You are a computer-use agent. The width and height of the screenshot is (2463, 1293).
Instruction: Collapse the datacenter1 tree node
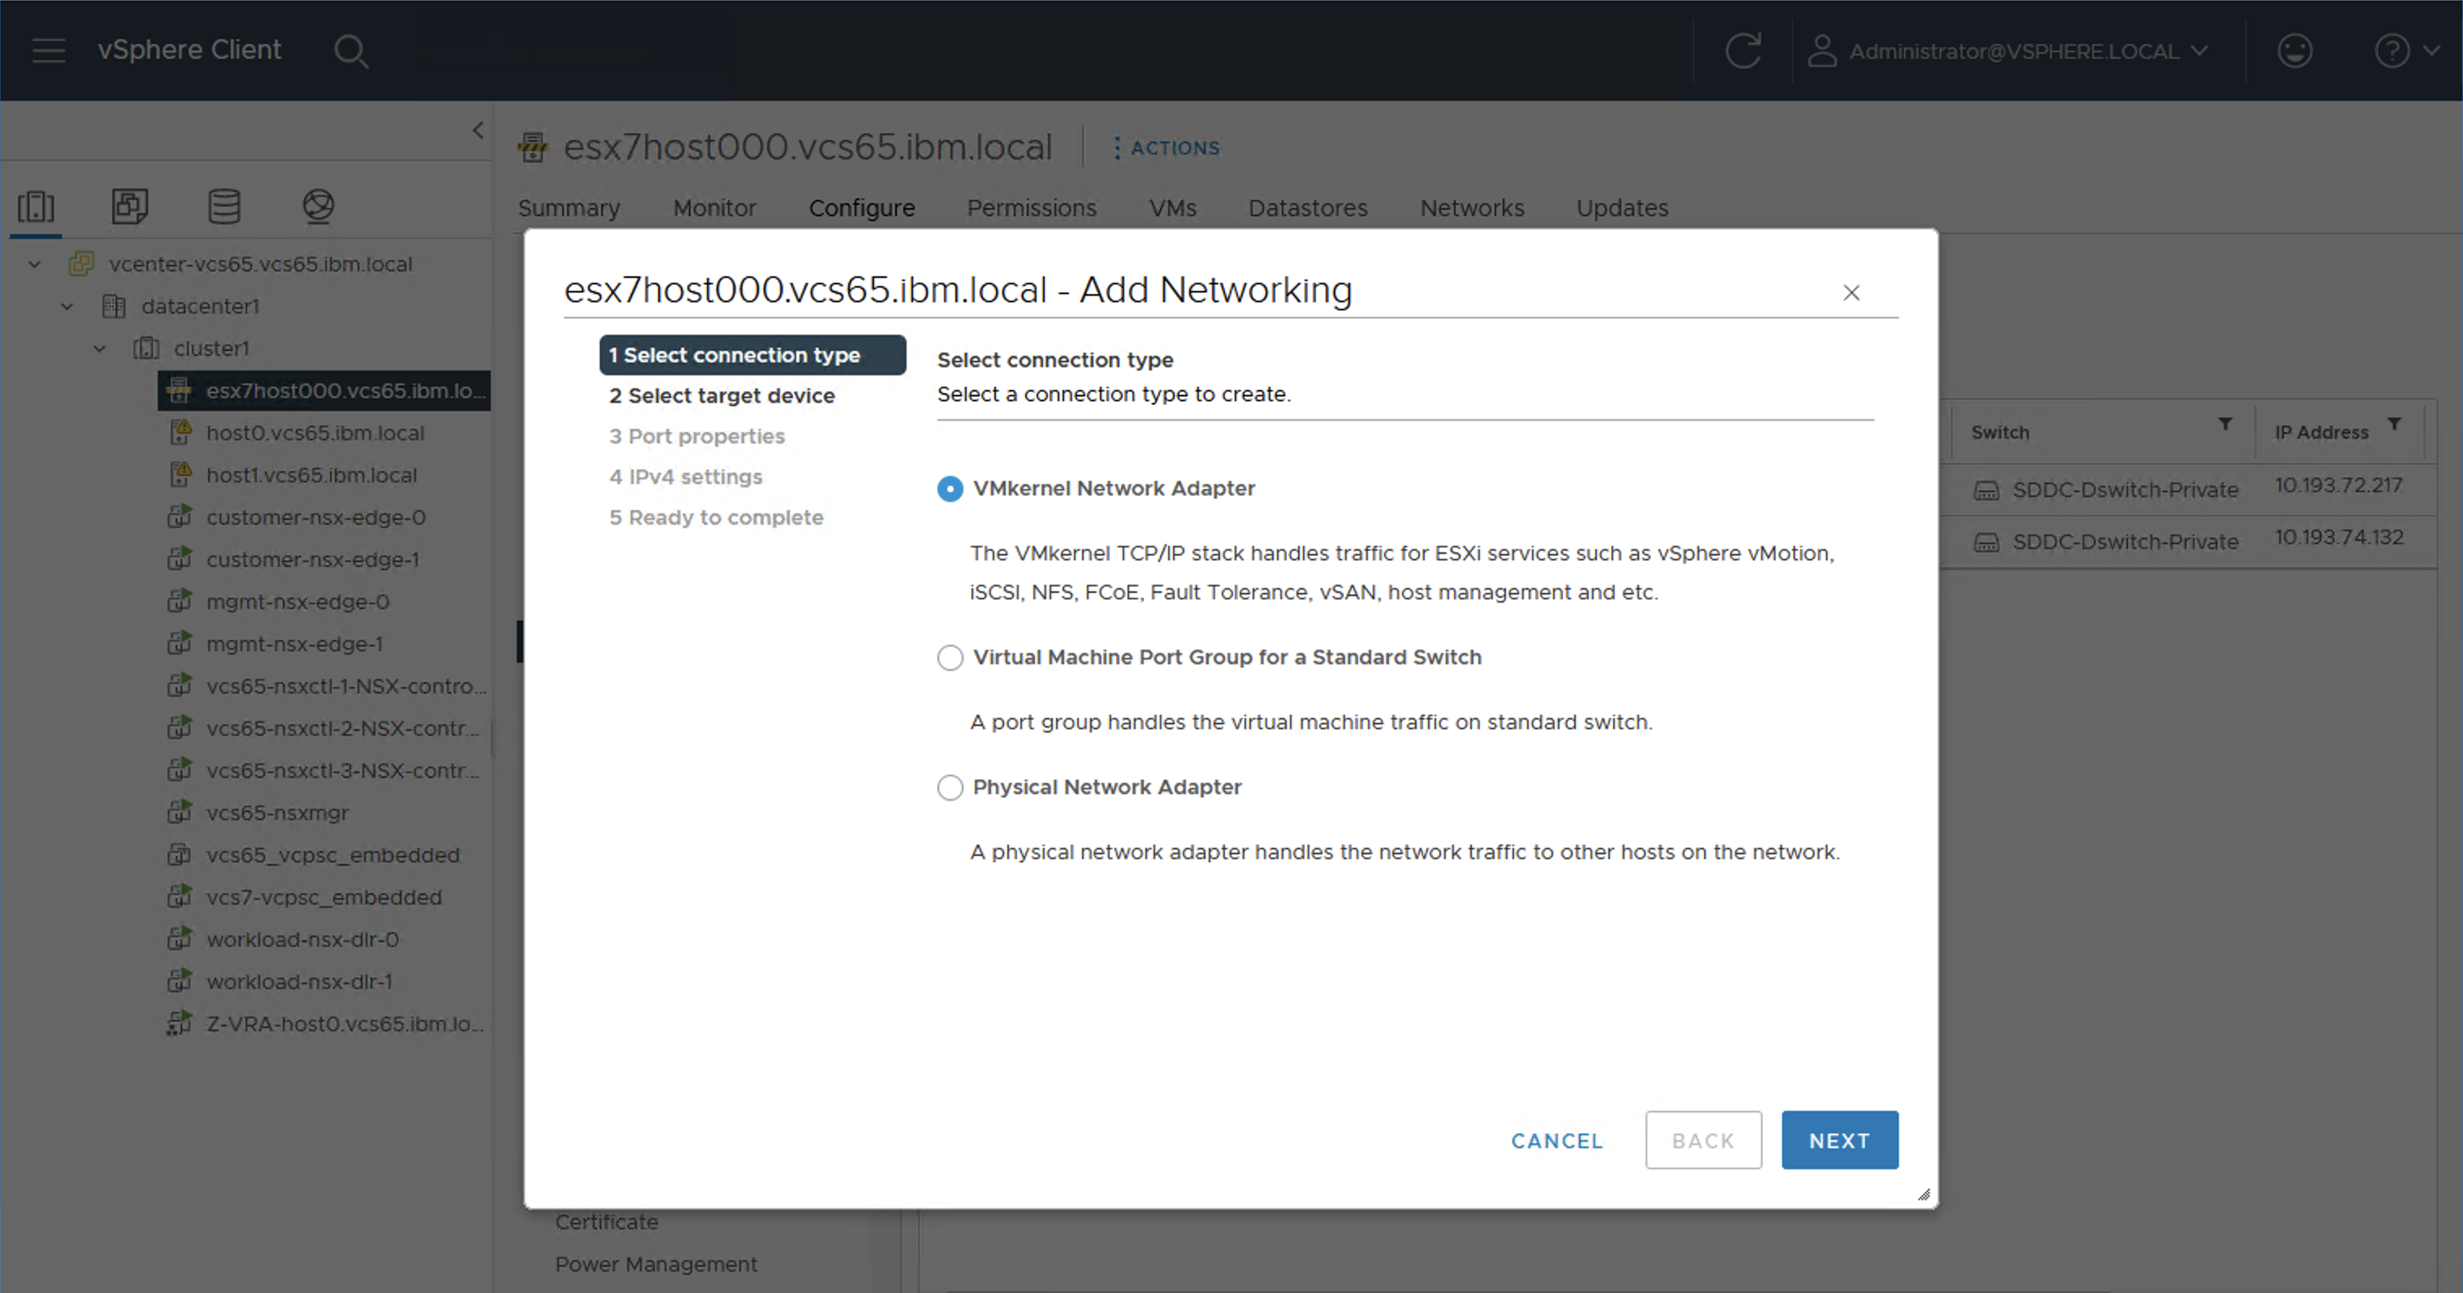(67, 307)
